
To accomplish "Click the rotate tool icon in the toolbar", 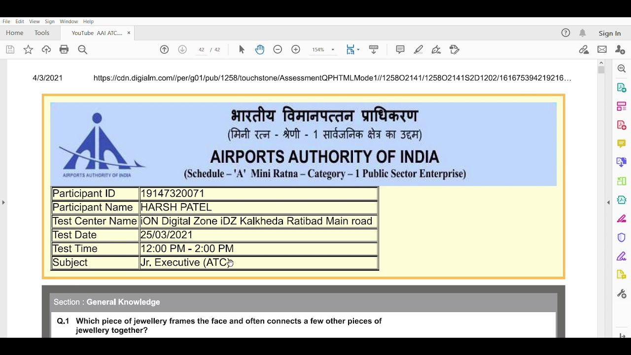I will (455, 49).
